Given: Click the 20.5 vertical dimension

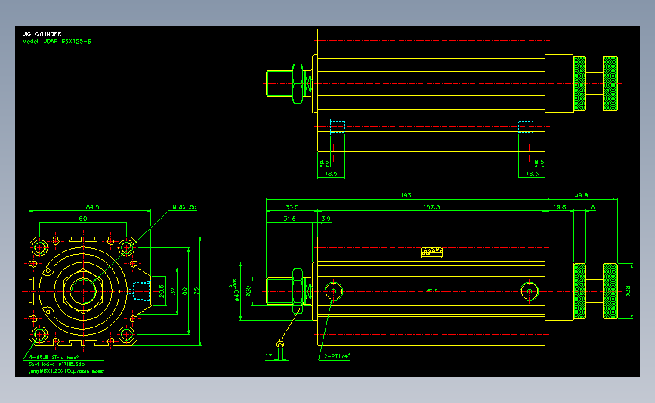Looking at the screenshot, I should [162, 291].
